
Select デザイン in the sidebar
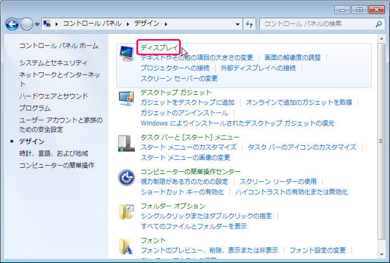32,141
